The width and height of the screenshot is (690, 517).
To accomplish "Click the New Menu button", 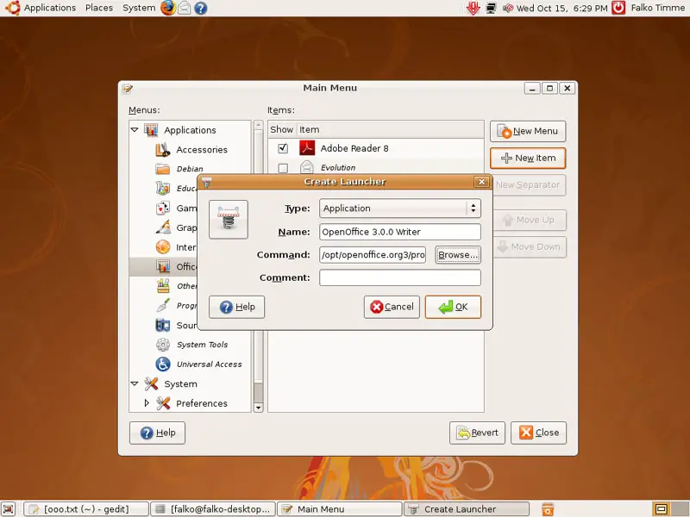I will [x=528, y=131].
